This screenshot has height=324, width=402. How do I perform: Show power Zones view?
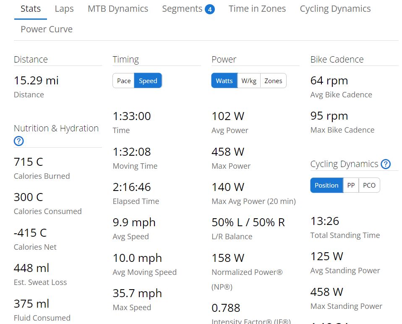point(273,81)
